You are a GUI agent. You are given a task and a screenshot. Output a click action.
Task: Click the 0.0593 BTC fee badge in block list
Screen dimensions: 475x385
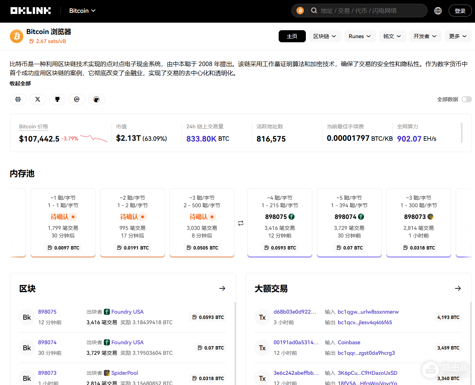click(208, 317)
